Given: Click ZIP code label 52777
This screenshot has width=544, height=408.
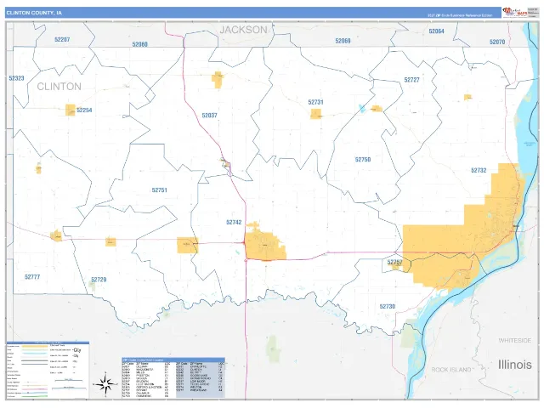Looking at the screenshot, I should pyautogui.click(x=32, y=277).
